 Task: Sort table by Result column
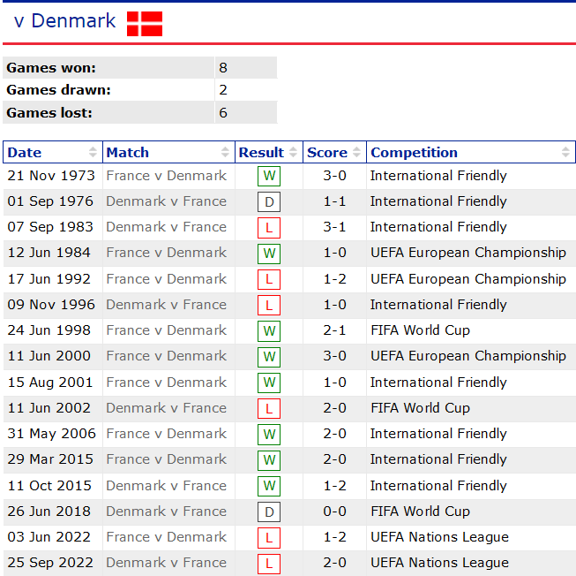click(269, 152)
